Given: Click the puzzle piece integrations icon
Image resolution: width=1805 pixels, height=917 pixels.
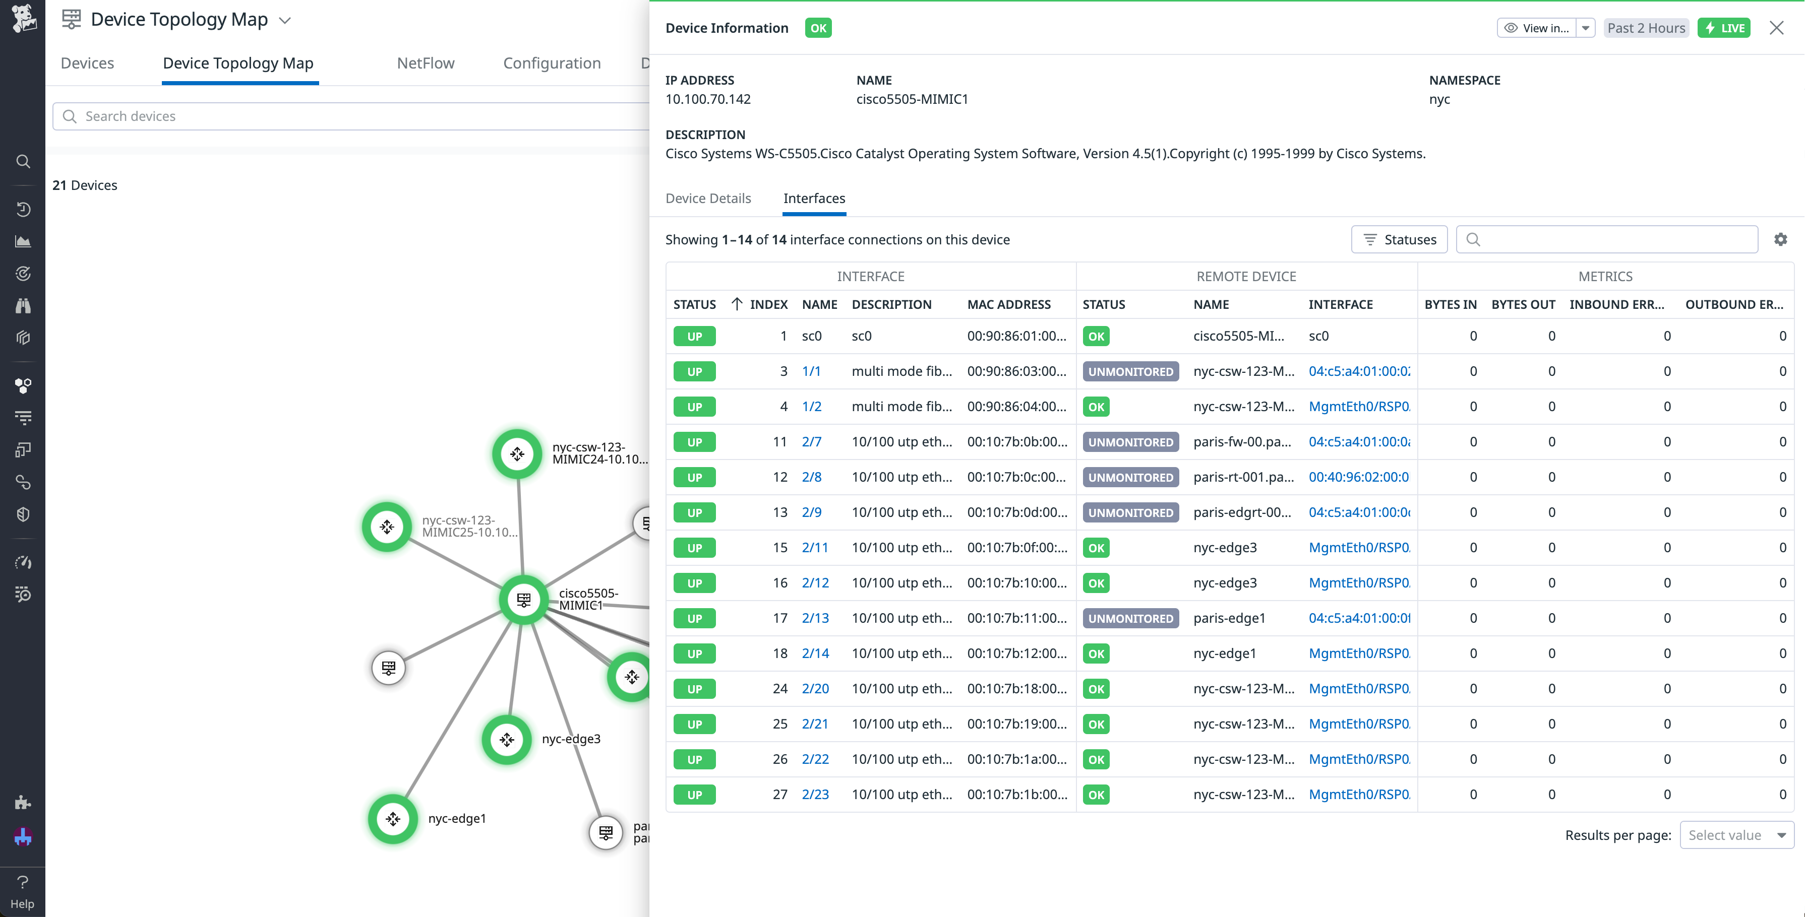Looking at the screenshot, I should pos(23,802).
